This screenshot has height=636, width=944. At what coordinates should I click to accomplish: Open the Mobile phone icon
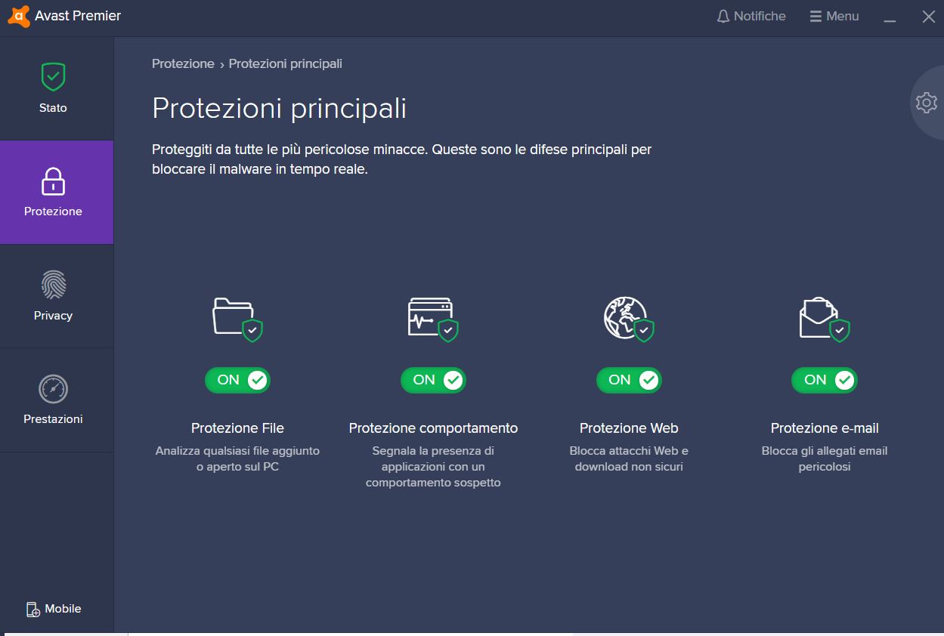32,610
